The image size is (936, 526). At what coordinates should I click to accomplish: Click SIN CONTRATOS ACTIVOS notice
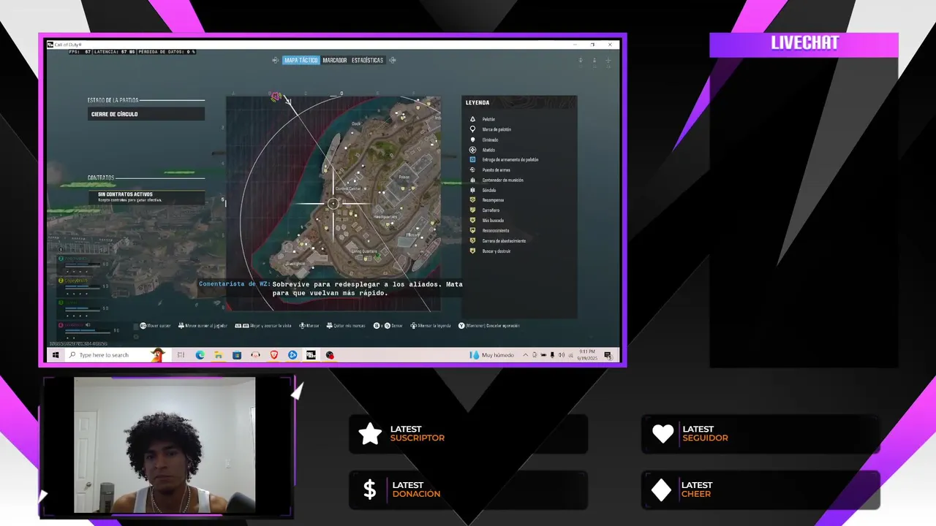(146, 197)
